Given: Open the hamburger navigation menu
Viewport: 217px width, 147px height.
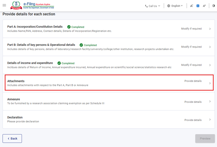Looking at the screenshot, I should point(5,6).
